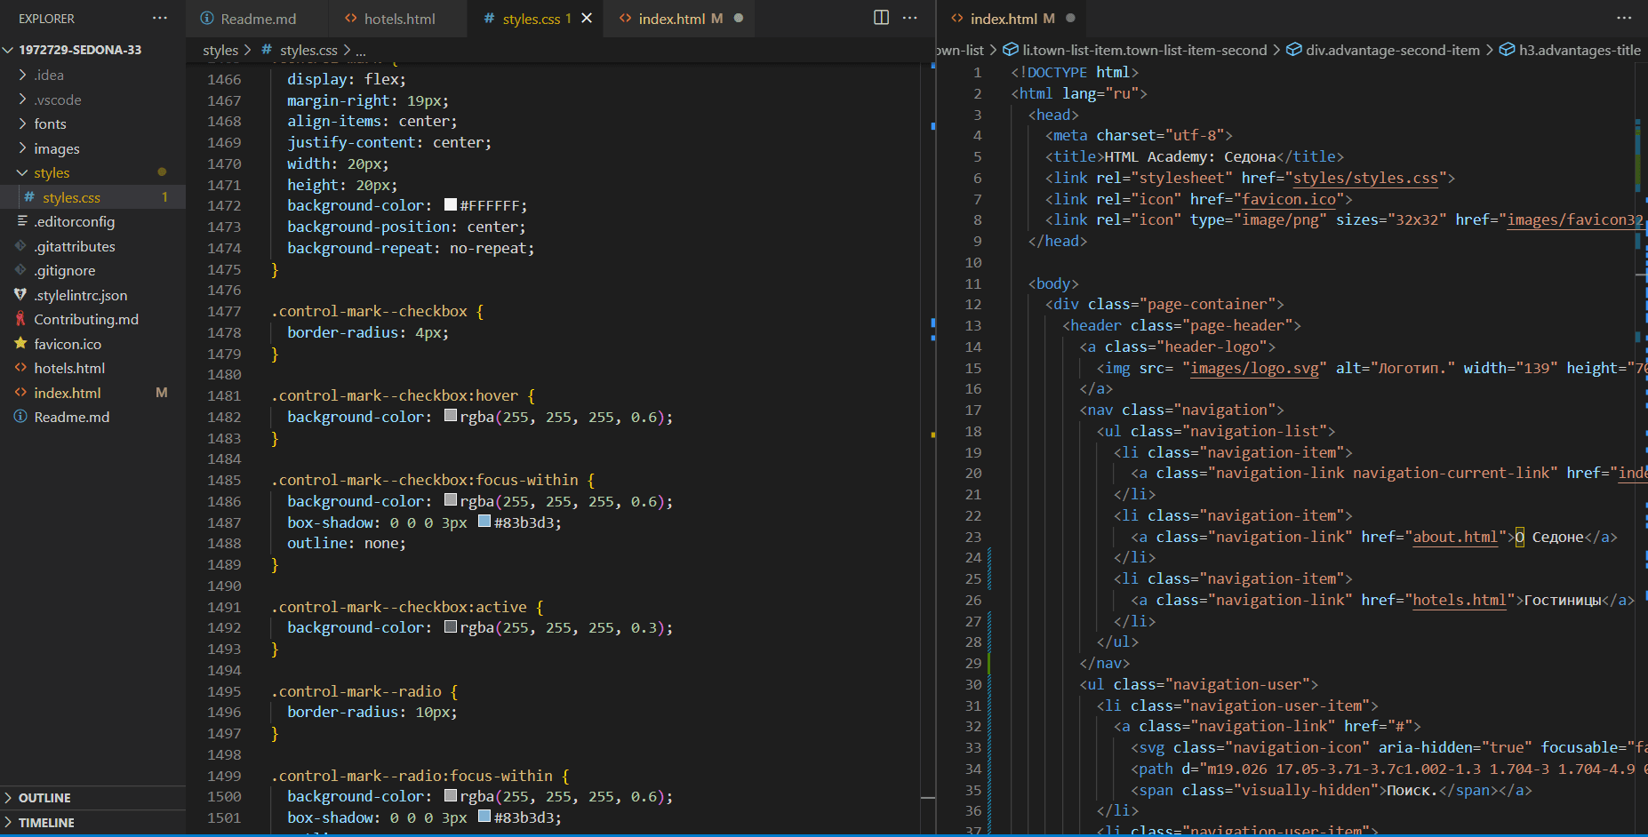Click symbol icon before li.town-list-item breadcrumb
The image size is (1648, 837).
(x=1011, y=50)
